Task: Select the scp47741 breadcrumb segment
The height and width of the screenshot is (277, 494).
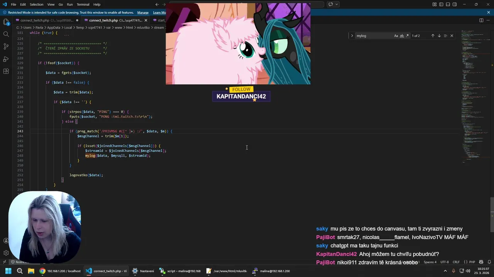Action: (95, 28)
